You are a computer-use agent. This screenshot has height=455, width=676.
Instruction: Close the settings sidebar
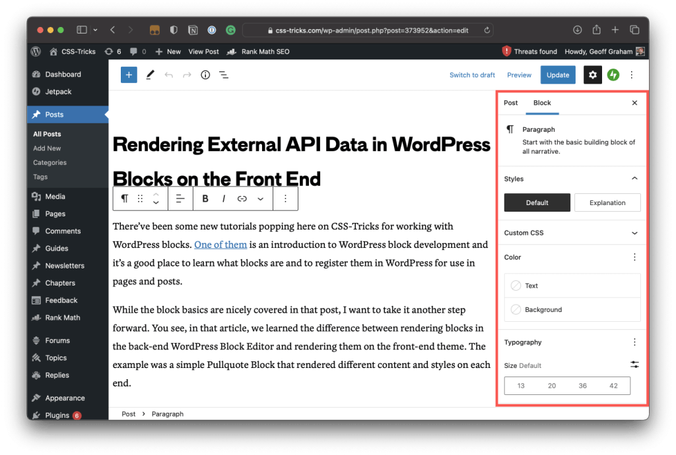click(x=634, y=103)
